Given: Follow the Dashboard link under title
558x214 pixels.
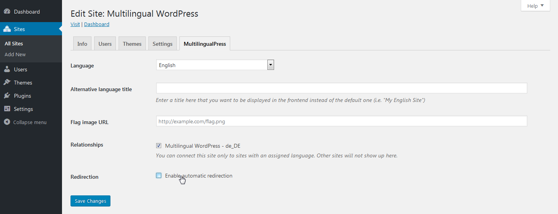Looking at the screenshot, I should click(x=96, y=24).
